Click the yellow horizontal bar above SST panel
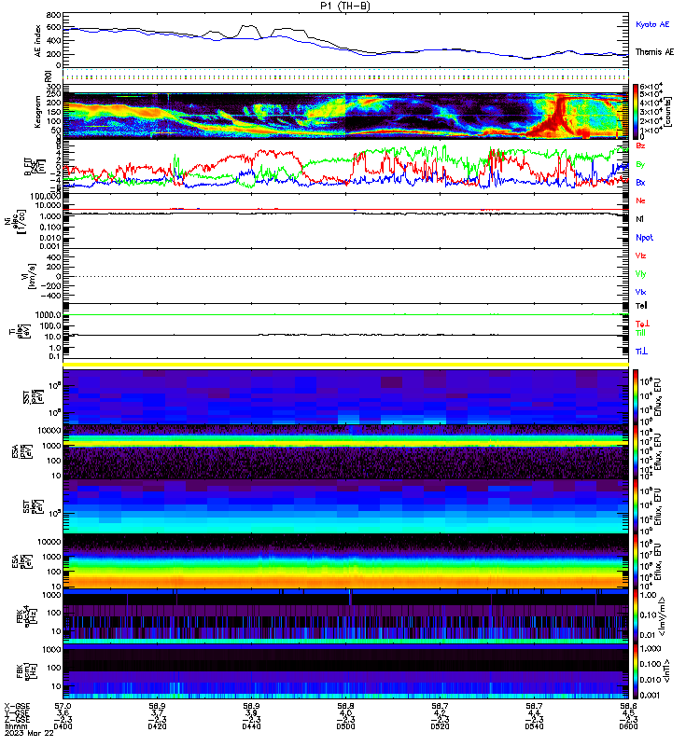This screenshot has height=746, width=700. 345,365
